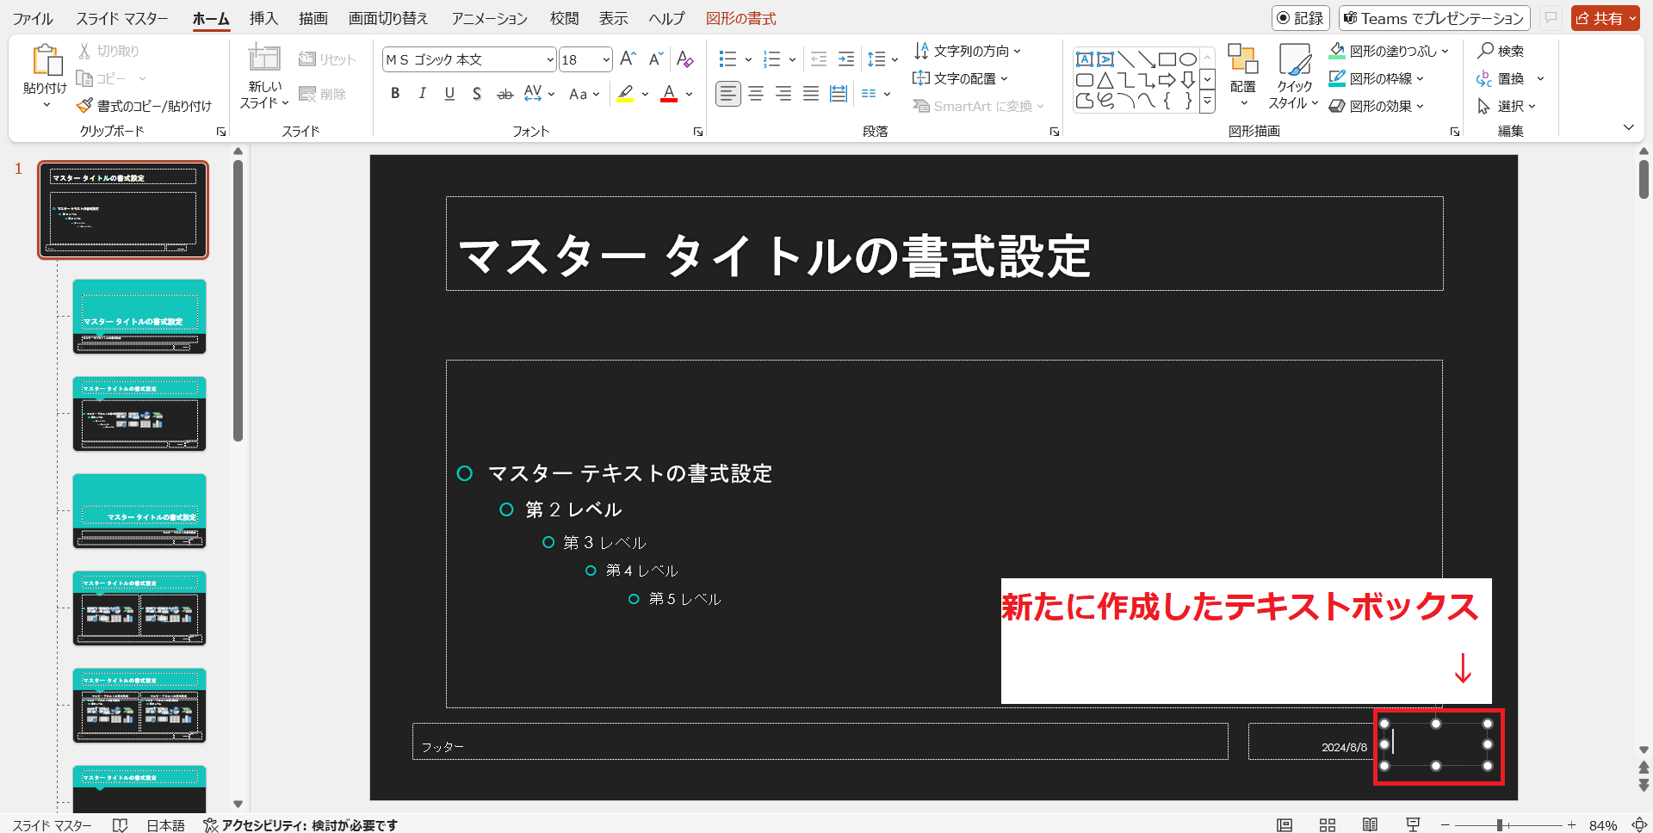This screenshot has width=1653, height=833.
Task: Click the increase indent icon
Action: pyautogui.click(x=846, y=59)
